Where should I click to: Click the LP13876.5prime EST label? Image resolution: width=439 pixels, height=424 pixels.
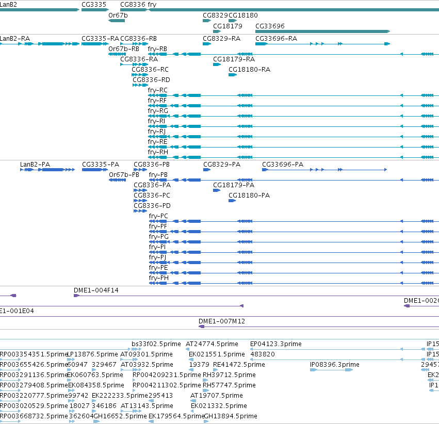(x=93, y=354)
